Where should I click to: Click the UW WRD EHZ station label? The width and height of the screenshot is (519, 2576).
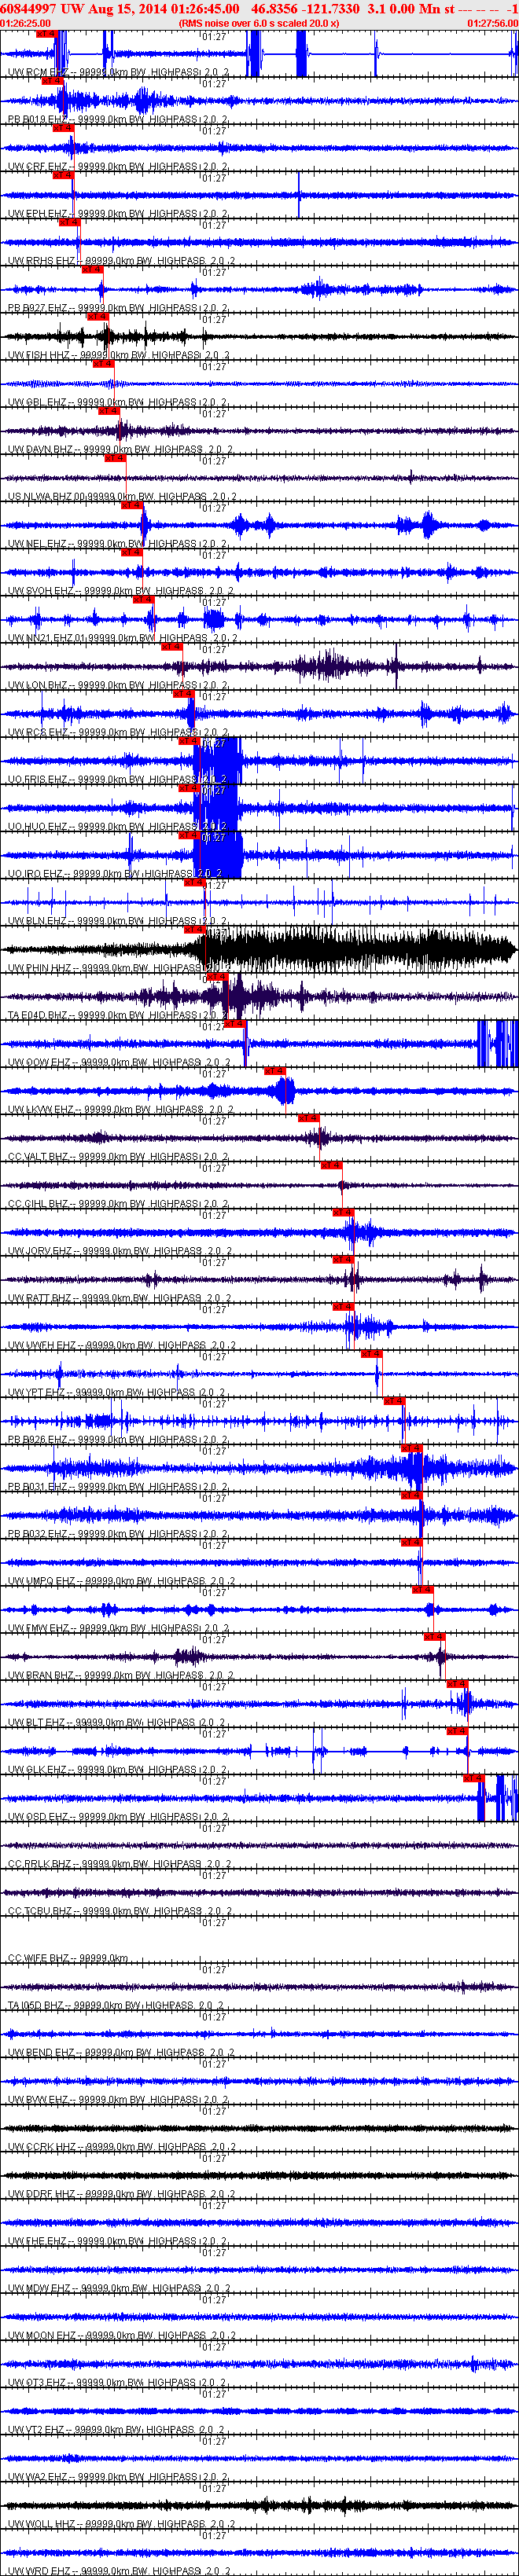pyautogui.click(x=118, y=2571)
